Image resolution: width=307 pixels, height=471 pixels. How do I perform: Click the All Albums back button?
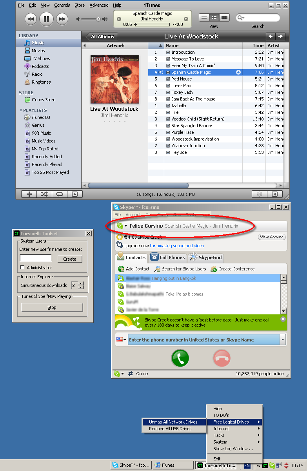coord(102,37)
